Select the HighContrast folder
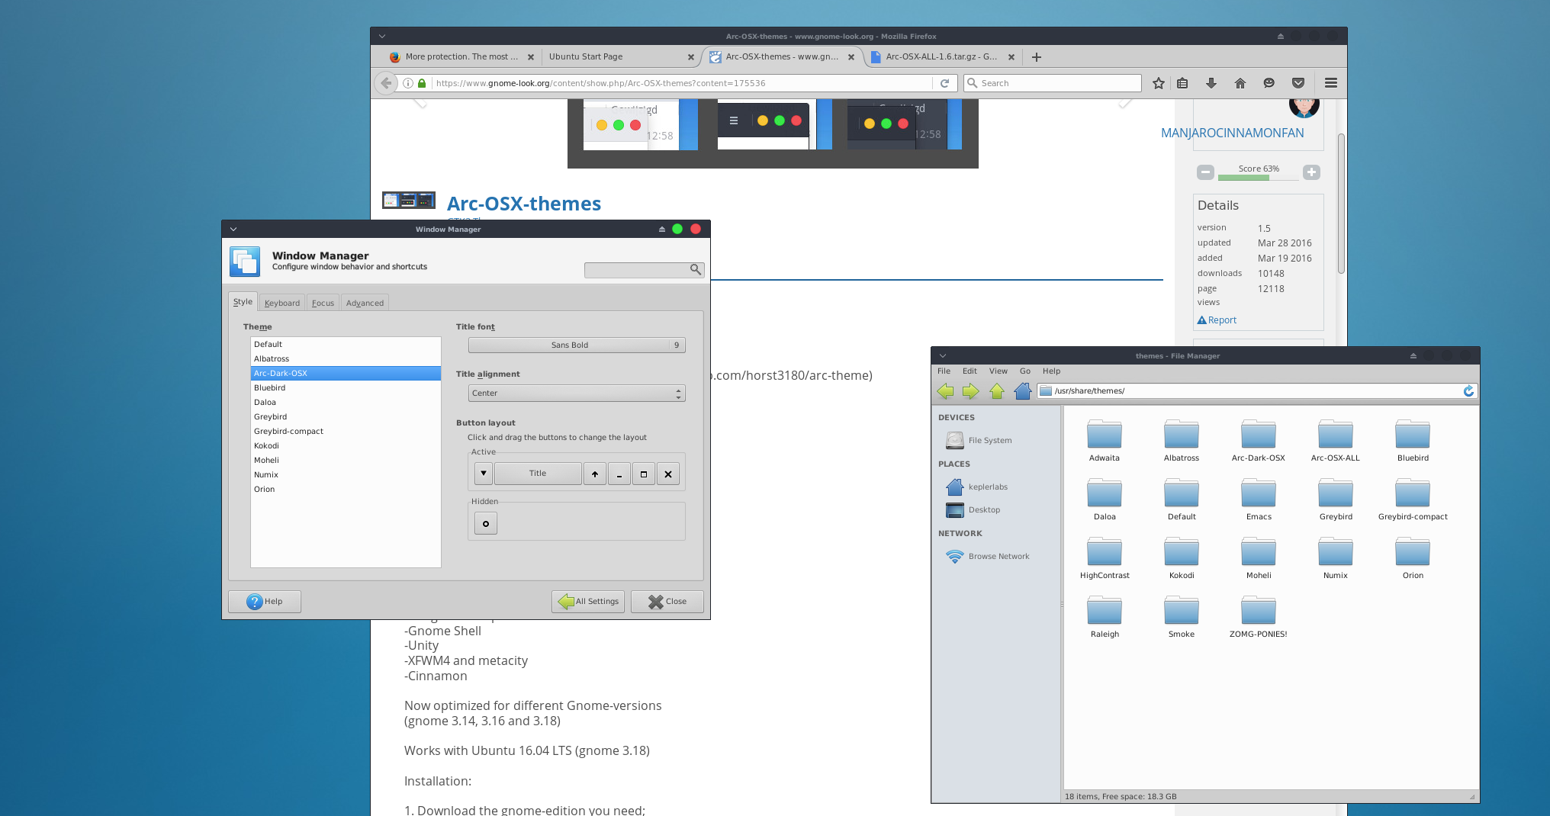 (1105, 558)
